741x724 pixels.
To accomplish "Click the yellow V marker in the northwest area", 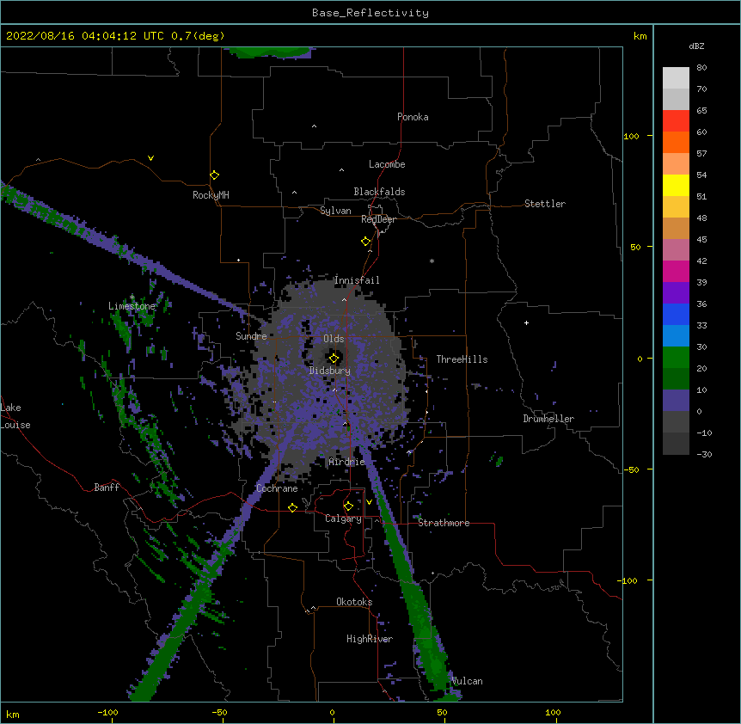I will (x=150, y=158).
